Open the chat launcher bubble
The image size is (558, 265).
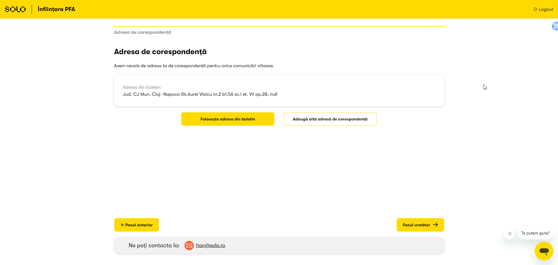coord(544,251)
